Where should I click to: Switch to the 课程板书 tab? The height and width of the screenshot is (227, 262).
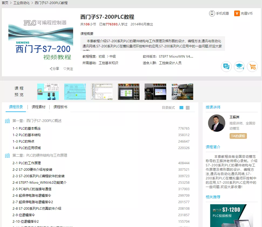pos(60,107)
